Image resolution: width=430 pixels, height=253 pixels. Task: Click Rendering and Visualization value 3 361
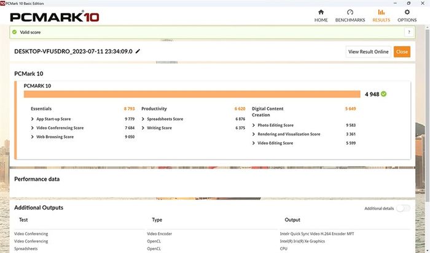click(351, 134)
